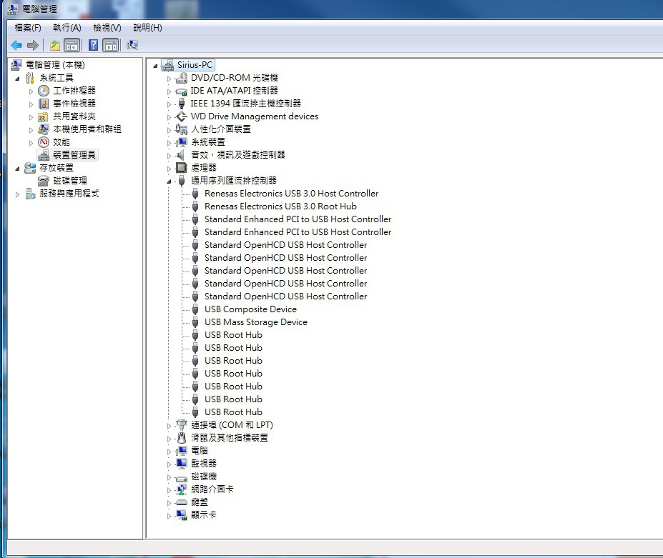The height and width of the screenshot is (558, 663).
Task: Select Renesas Electronics USB 3.0 Host Controller
Action: 291,194
